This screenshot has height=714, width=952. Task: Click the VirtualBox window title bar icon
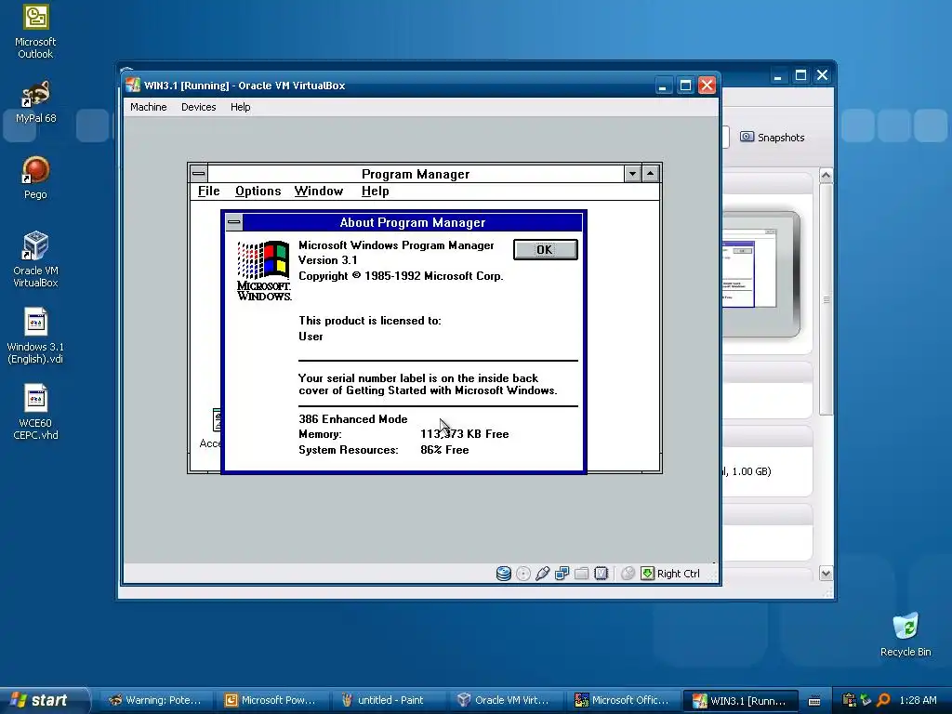click(x=132, y=85)
